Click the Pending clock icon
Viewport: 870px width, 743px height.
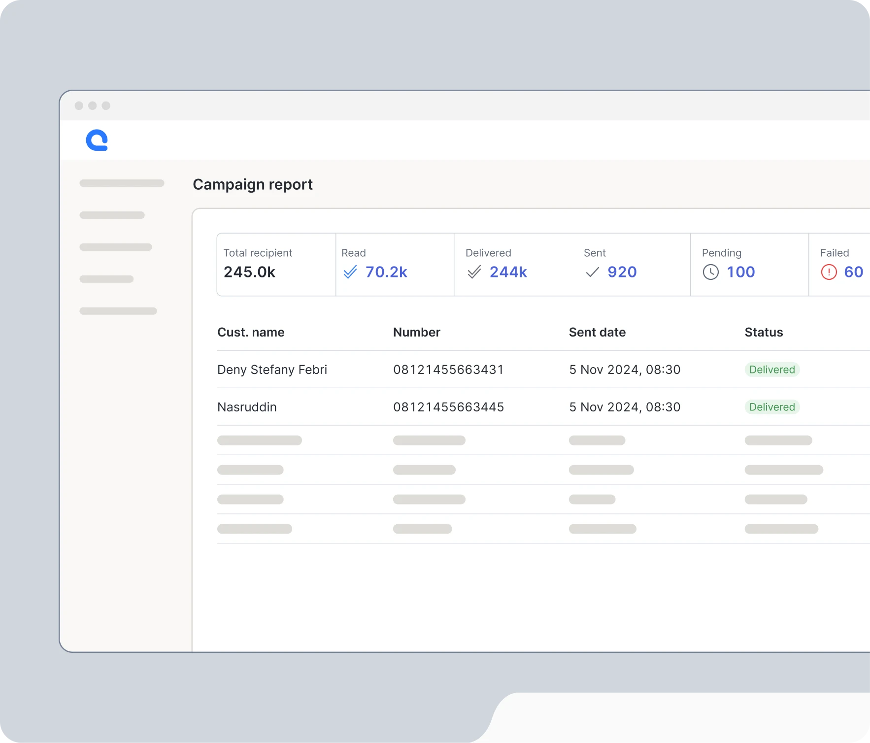710,272
